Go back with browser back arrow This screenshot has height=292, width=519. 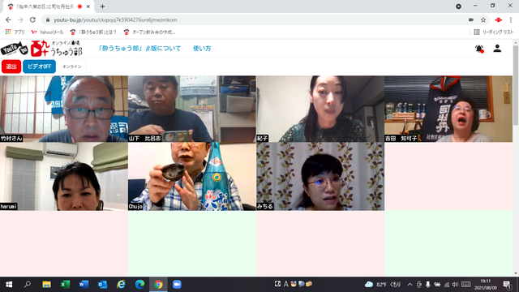(9, 19)
